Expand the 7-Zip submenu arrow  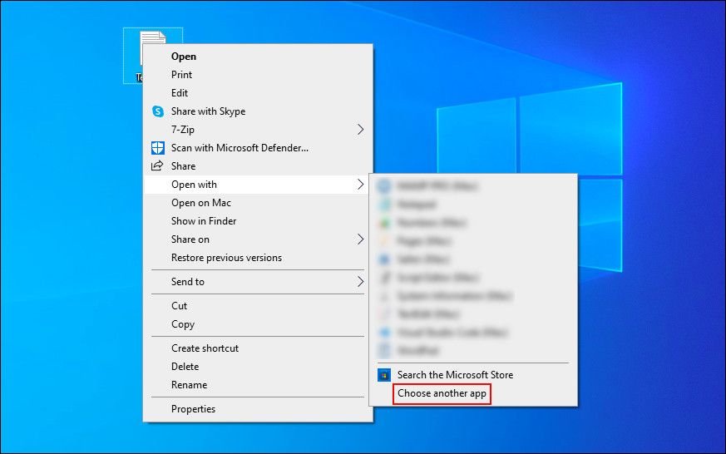click(360, 130)
